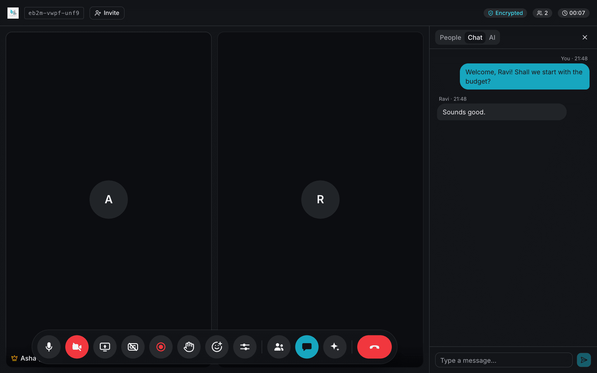
Task: Mute the microphone
Action: click(49, 347)
